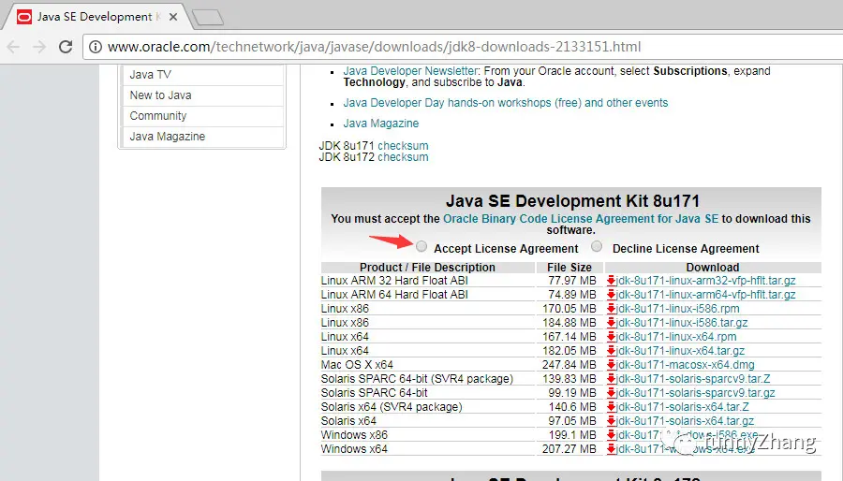Click Product / File Description column header
The image size is (843, 481).
point(427,268)
